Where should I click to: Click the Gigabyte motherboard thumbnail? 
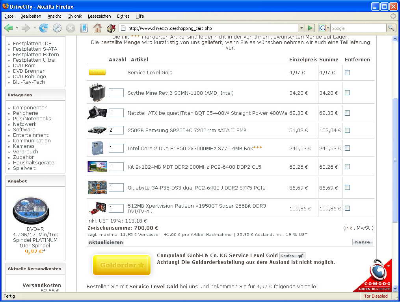[97, 188]
